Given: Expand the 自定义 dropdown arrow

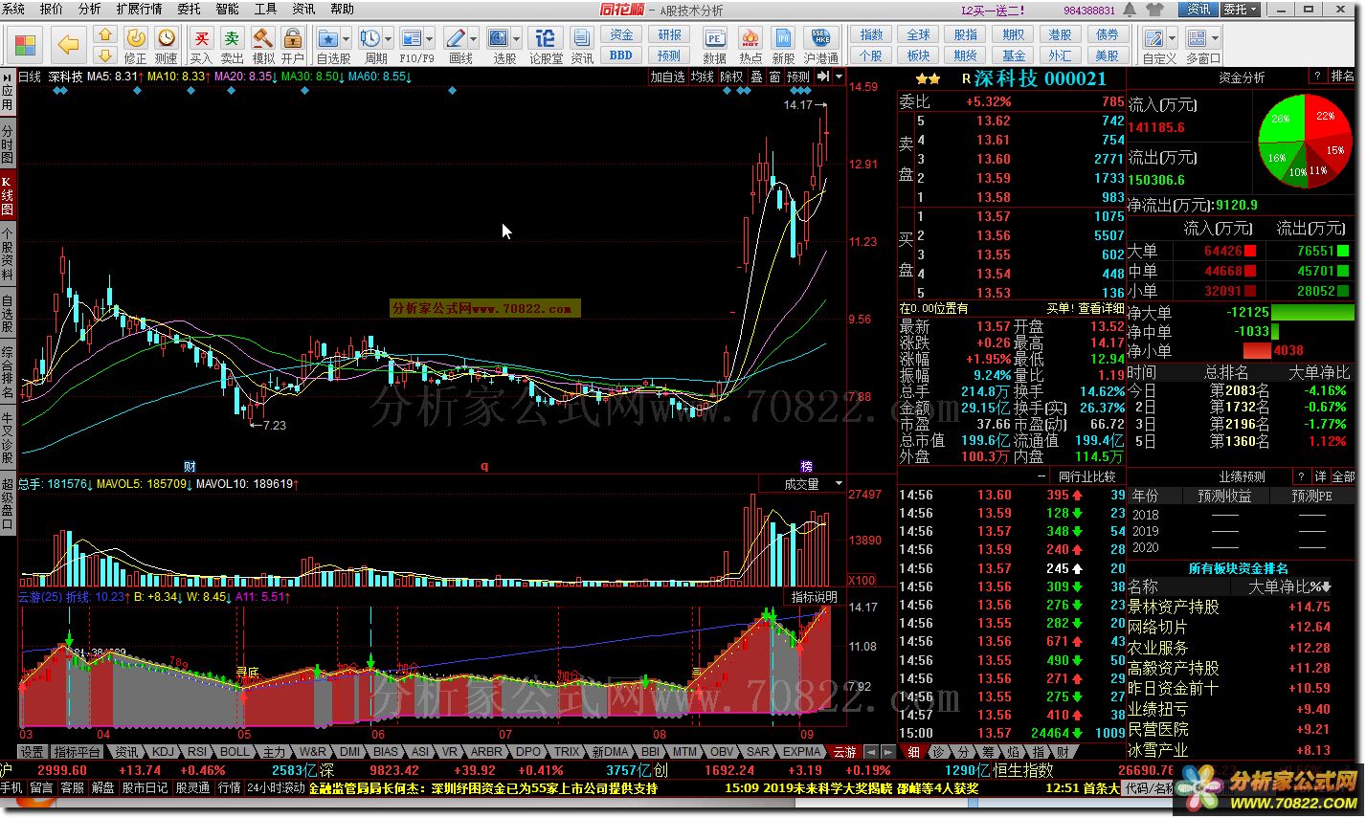Looking at the screenshot, I should tap(1174, 39).
